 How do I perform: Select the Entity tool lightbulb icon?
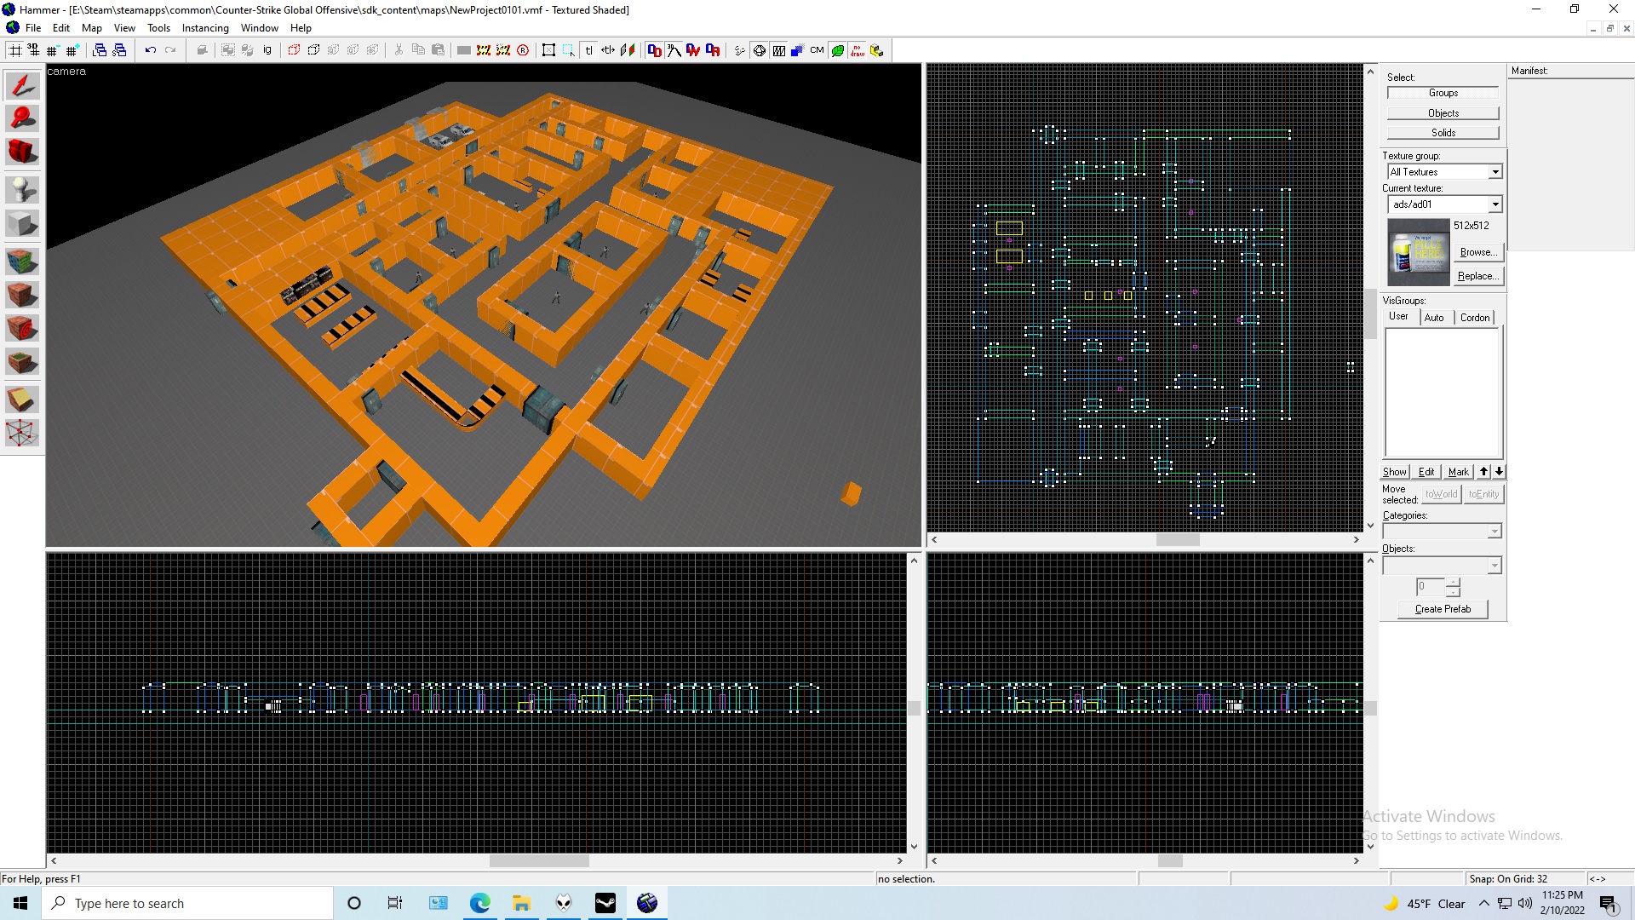pos(22,188)
